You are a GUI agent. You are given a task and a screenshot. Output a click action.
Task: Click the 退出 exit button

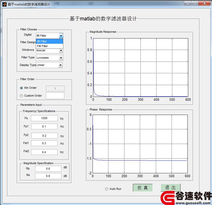pos(170,187)
